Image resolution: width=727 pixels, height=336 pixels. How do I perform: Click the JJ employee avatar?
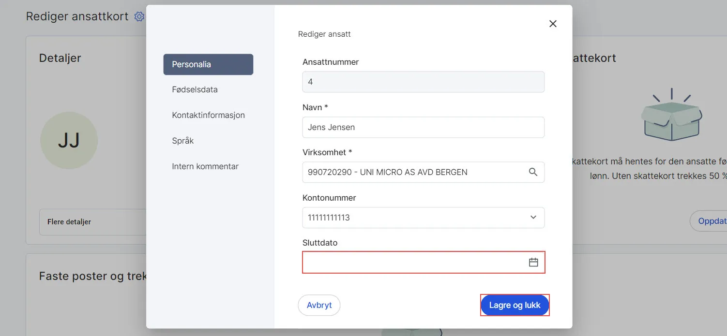tap(69, 140)
